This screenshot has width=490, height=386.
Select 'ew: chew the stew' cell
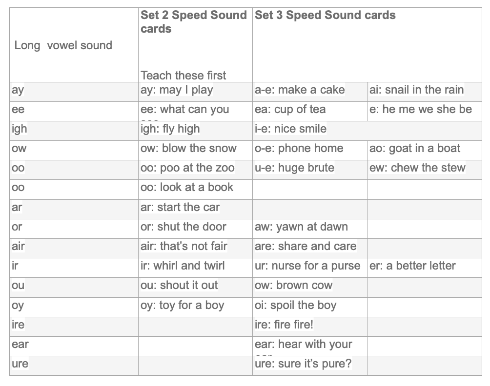(417, 168)
